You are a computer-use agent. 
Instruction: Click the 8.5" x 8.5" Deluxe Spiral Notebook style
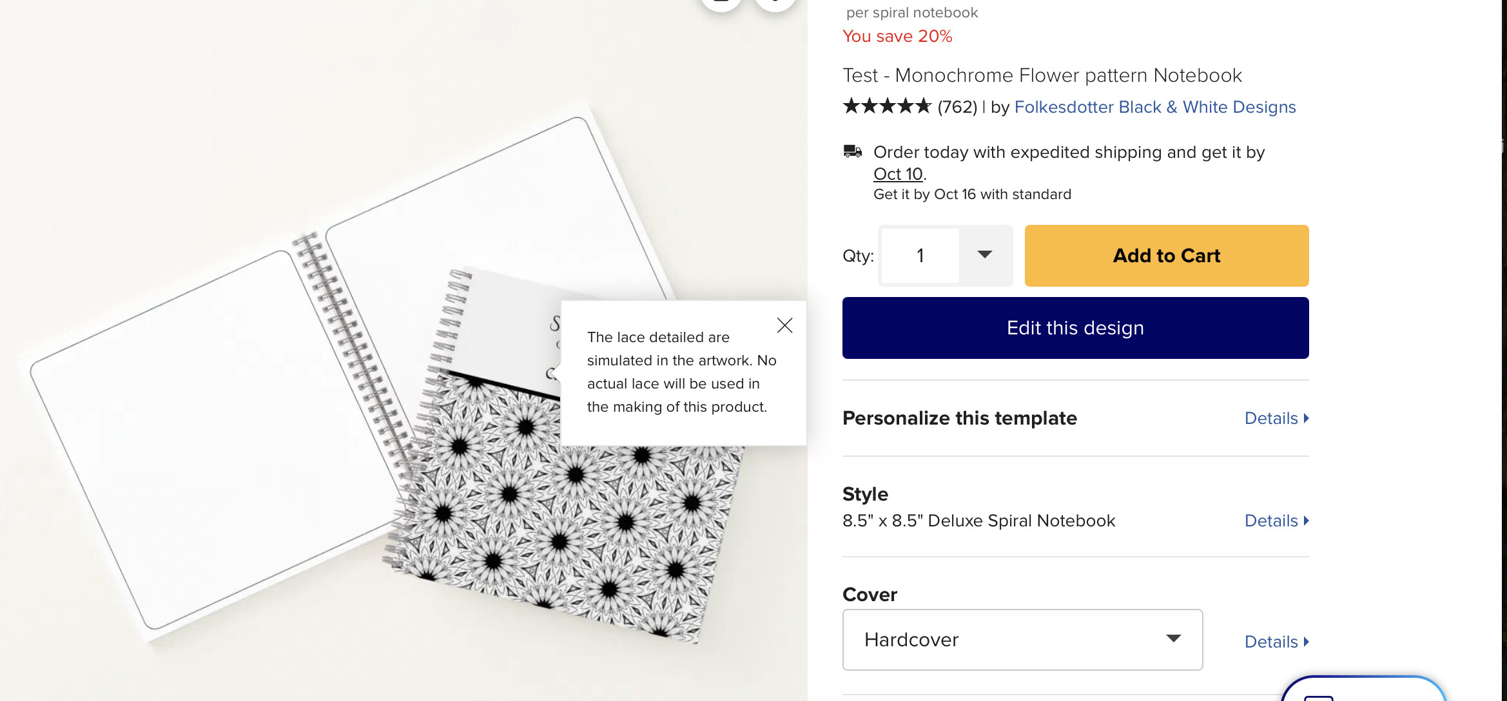coord(978,521)
